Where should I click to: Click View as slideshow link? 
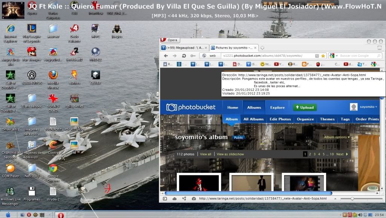[x=230, y=154]
